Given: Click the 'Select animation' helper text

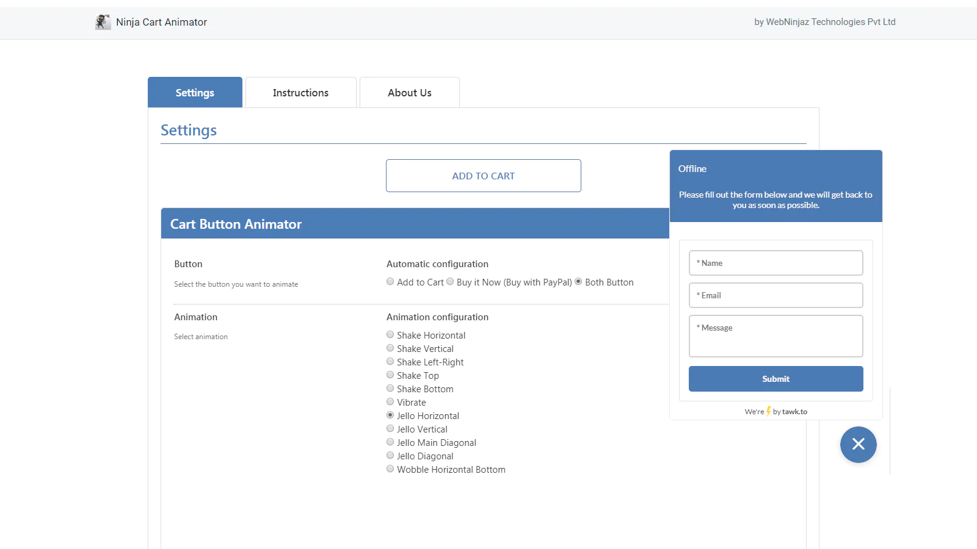Looking at the screenshot, I should point(201,337).
